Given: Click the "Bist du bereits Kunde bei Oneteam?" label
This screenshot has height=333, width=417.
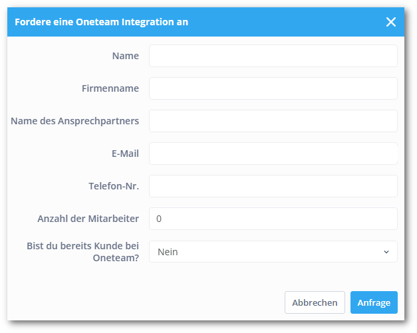Looking at the screenshot, I should click(x=82, y=252).
